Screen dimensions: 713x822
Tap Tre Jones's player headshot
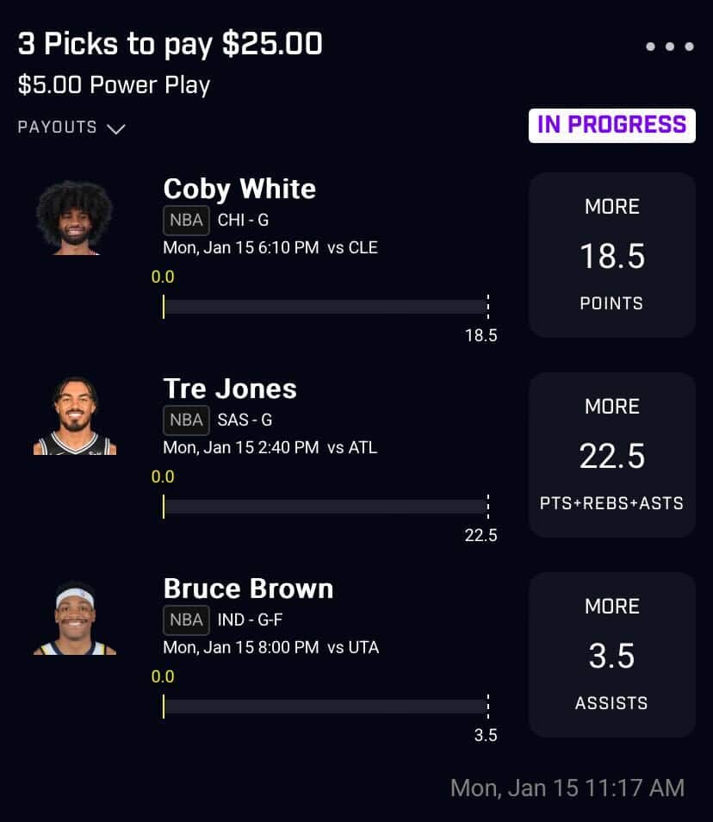[x=74, y=417]
